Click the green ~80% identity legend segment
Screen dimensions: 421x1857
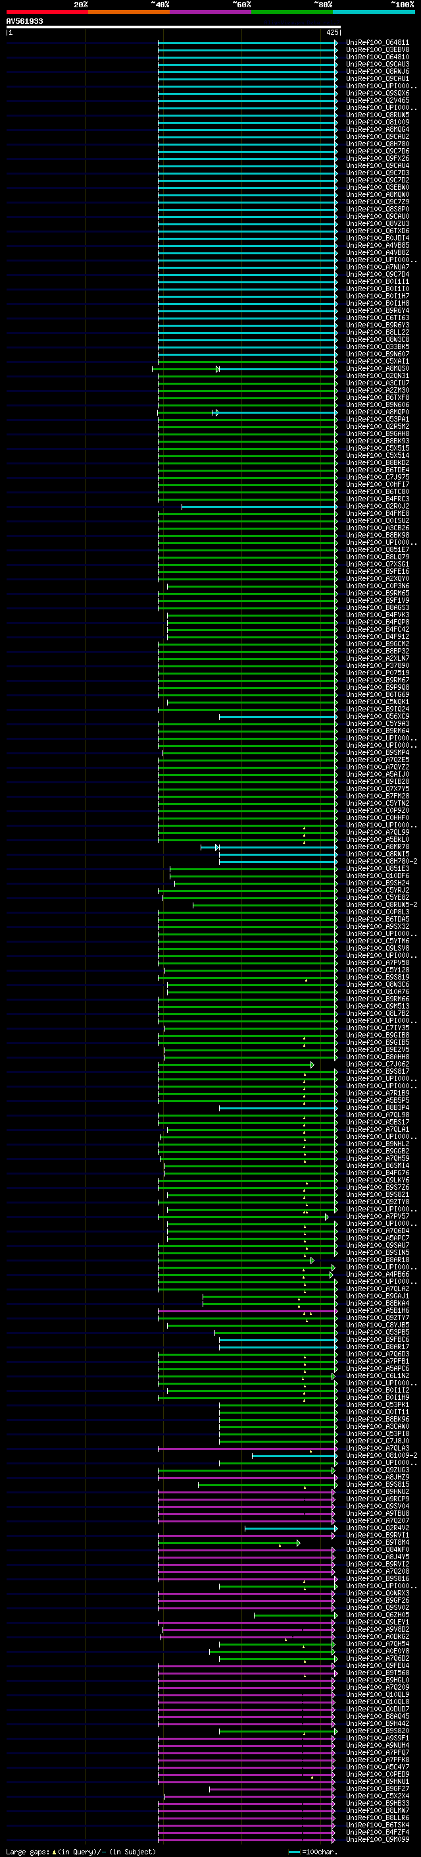coord(291,12)
